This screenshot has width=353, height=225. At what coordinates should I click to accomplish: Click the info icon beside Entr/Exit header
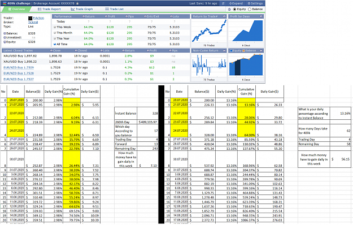coord(145,16)
